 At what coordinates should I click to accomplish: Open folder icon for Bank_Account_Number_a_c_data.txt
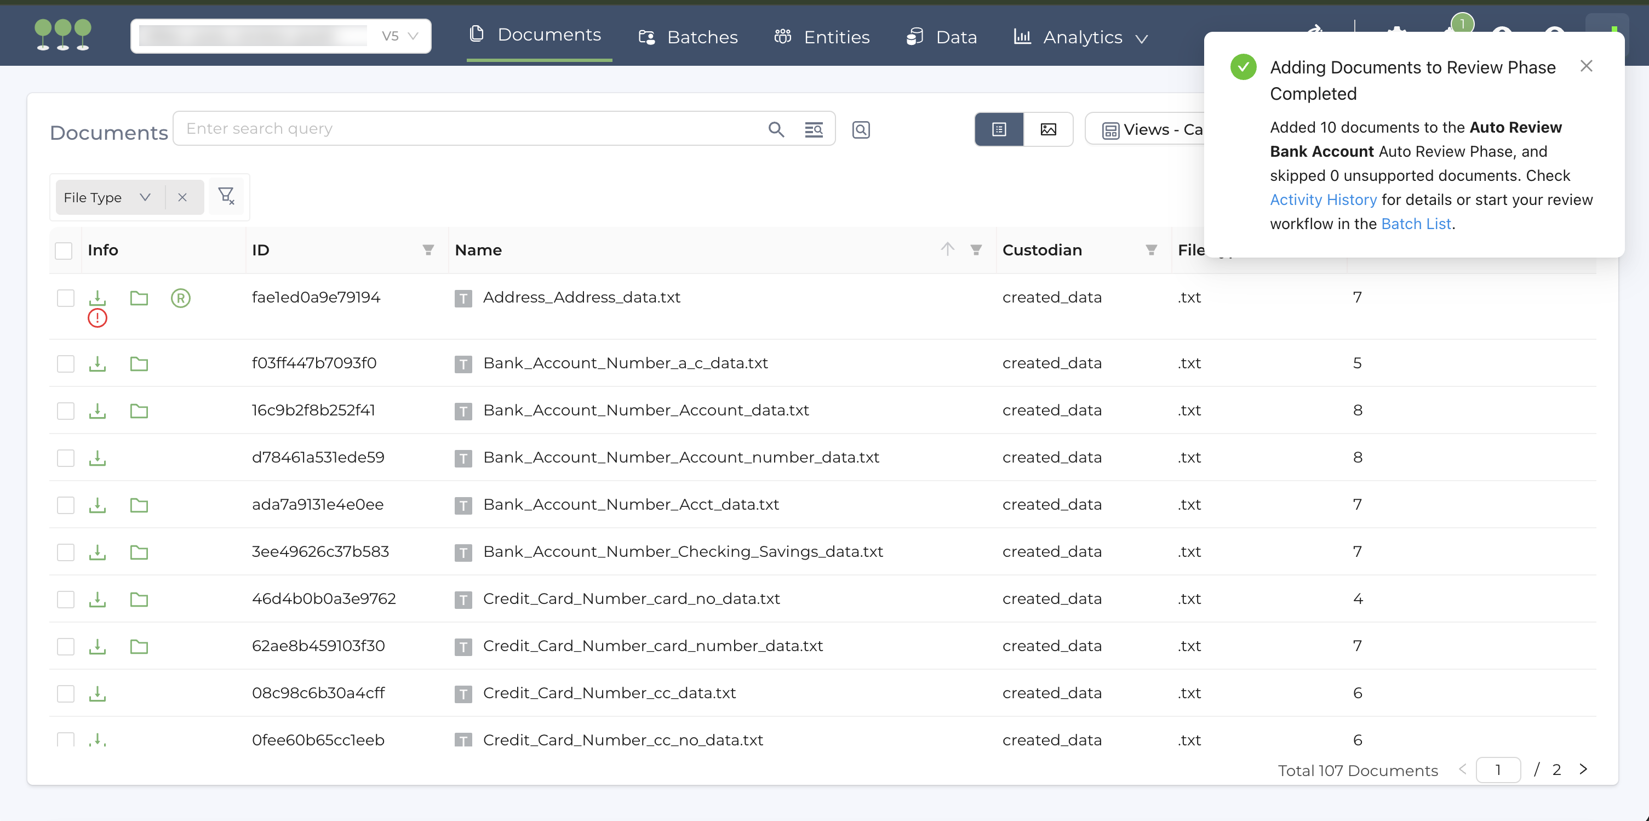coord(139,364)
